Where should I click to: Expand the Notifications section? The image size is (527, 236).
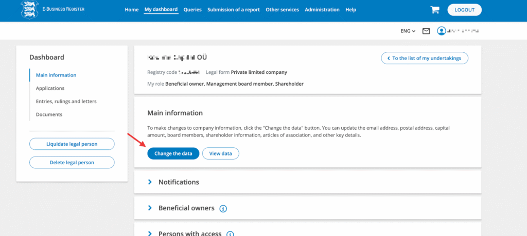coord(178,182)
